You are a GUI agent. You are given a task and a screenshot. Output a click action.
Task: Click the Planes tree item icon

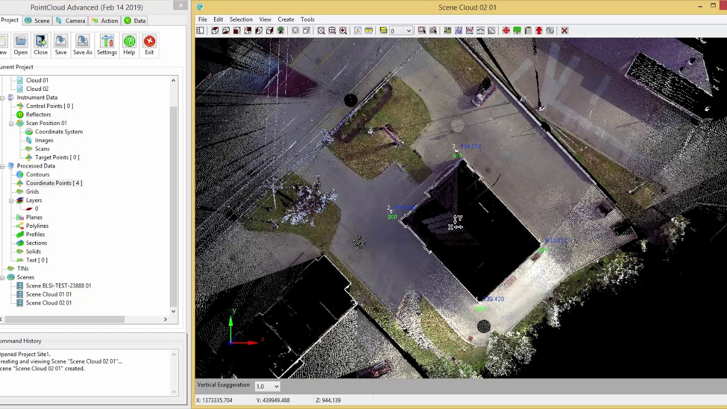pyautogui.click(x=20, y=217)
